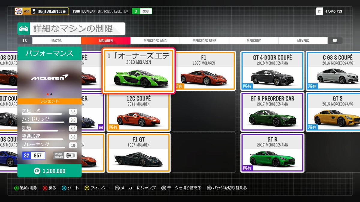
Task: Click the green A button add/remove icon
Action: click(16, 188)
